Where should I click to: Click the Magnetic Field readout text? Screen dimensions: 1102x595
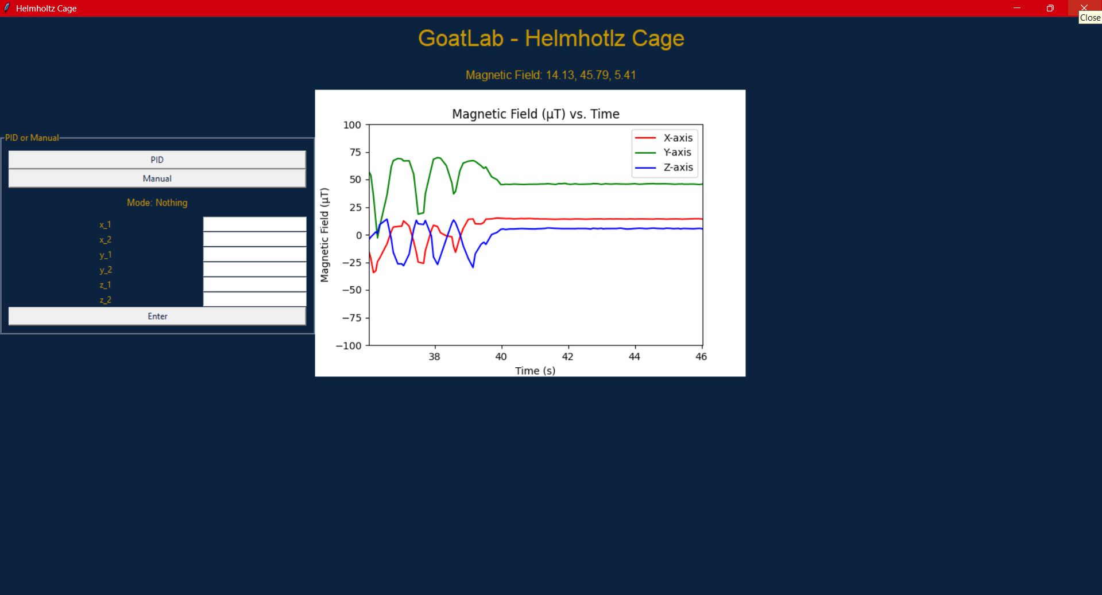[x=551, y=75]
